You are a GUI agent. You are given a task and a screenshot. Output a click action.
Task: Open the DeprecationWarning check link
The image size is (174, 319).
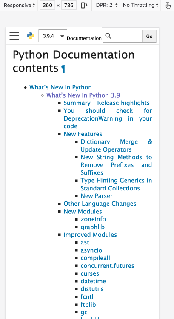[108, 118]
